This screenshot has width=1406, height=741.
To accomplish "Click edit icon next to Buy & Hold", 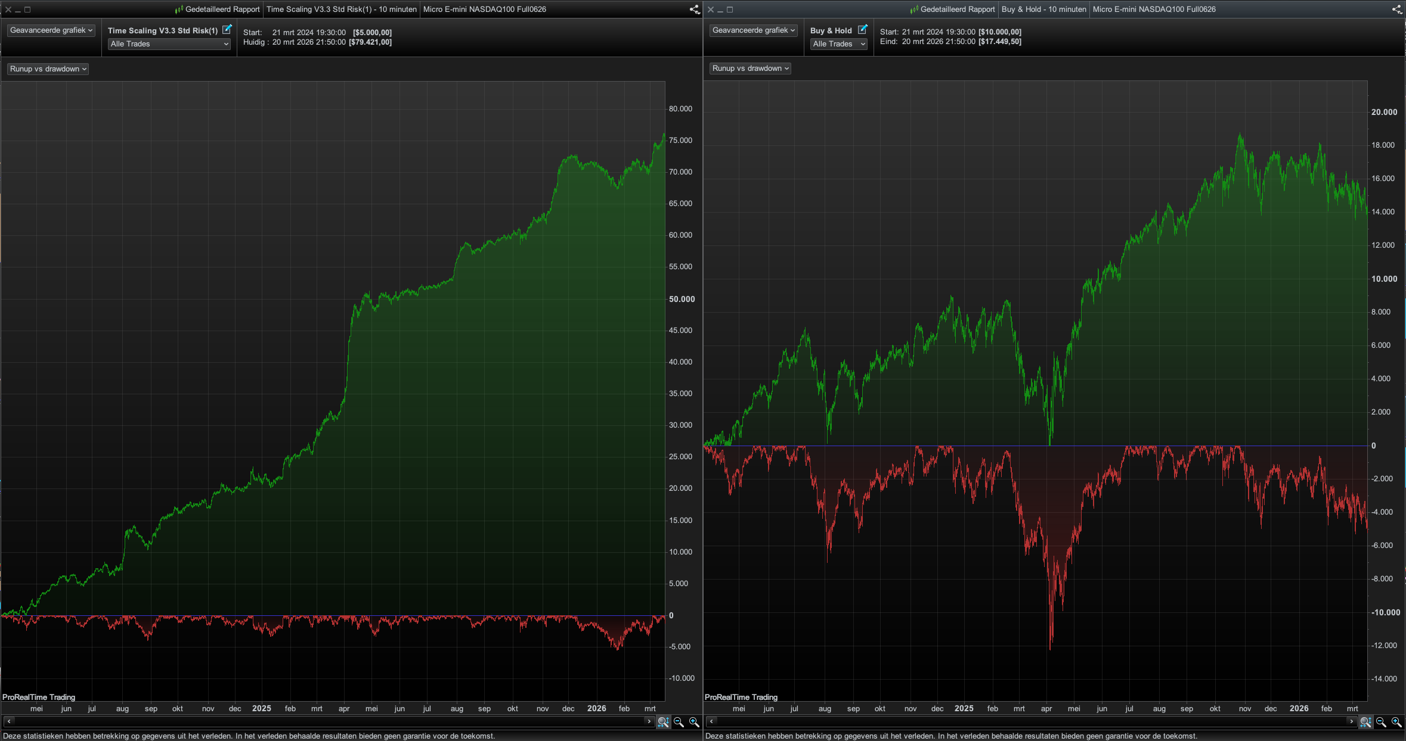I will click(862, 30).
